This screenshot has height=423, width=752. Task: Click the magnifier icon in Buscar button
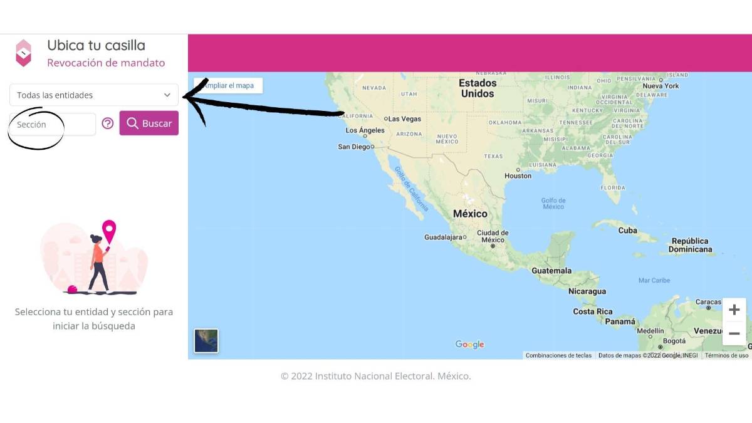click(x=132, y=123)
